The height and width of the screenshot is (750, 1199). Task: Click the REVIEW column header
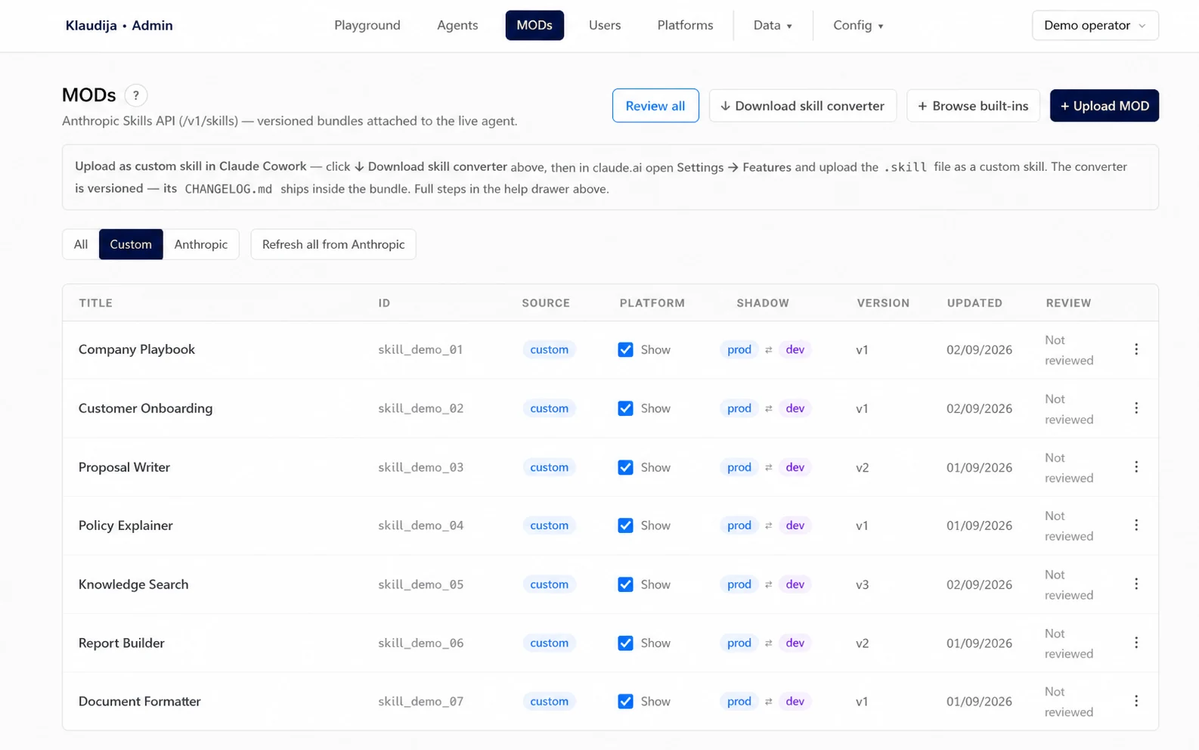1068,303
